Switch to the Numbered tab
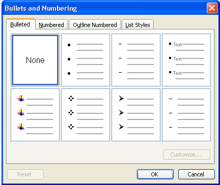 coord(51,25)
